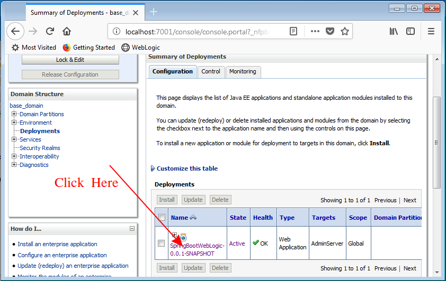This screenshot has width=446, height=281.
Task: Close the Summary of Deployments tab
Action: pyautogui.click(x=136, y=13)
